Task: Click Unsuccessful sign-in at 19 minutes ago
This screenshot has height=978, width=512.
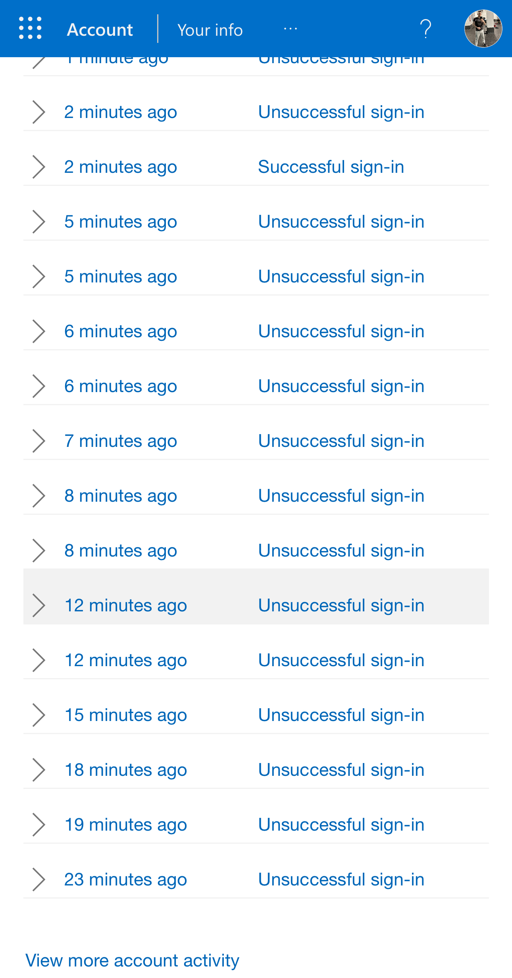Action: click(x=341, y=825)
